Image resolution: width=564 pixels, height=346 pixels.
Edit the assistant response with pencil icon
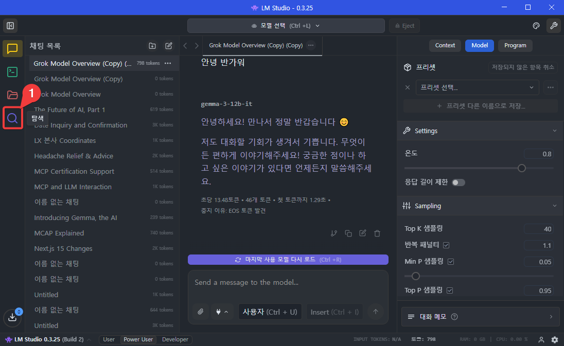362,233
